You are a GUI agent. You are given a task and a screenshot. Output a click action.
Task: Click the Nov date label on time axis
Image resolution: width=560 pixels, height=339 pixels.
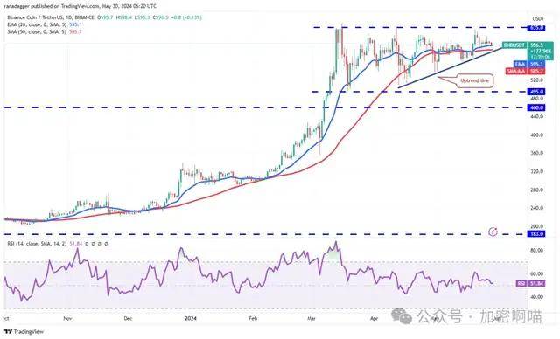(x=67, y=318)
